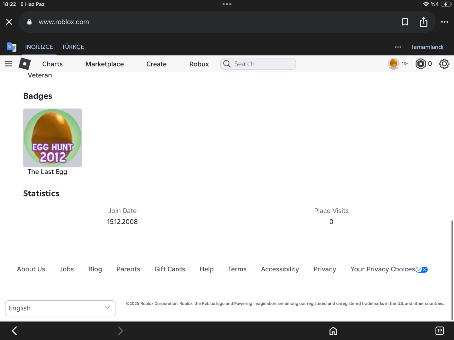Tap the battery status icon

coord(446,4)
